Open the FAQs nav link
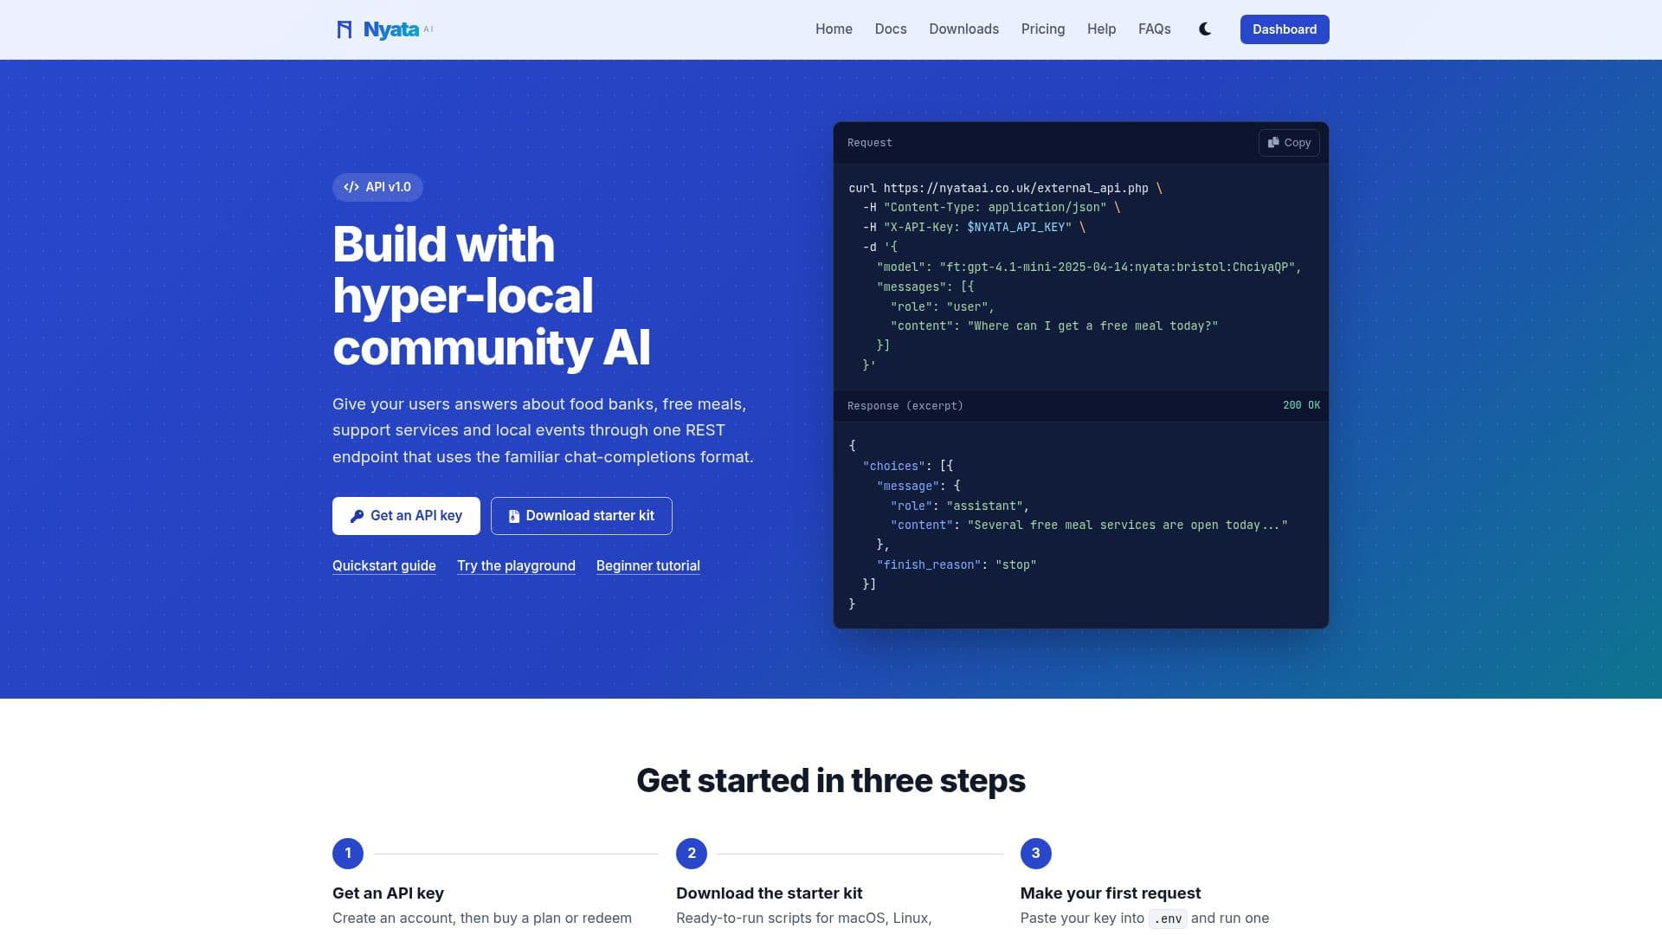The width and height of the screenshot is (1662, 935). pyautogui.click(x=1155, y=29)
